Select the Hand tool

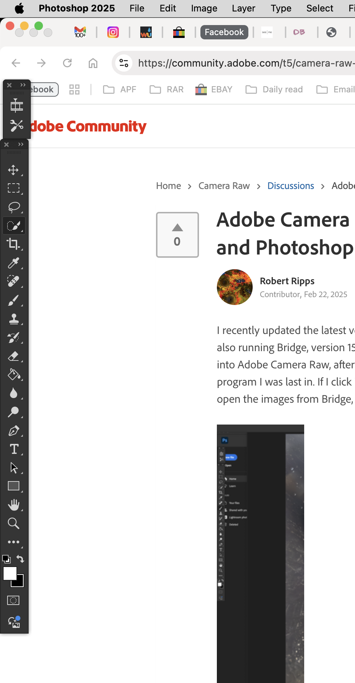[x=14, y=505]
